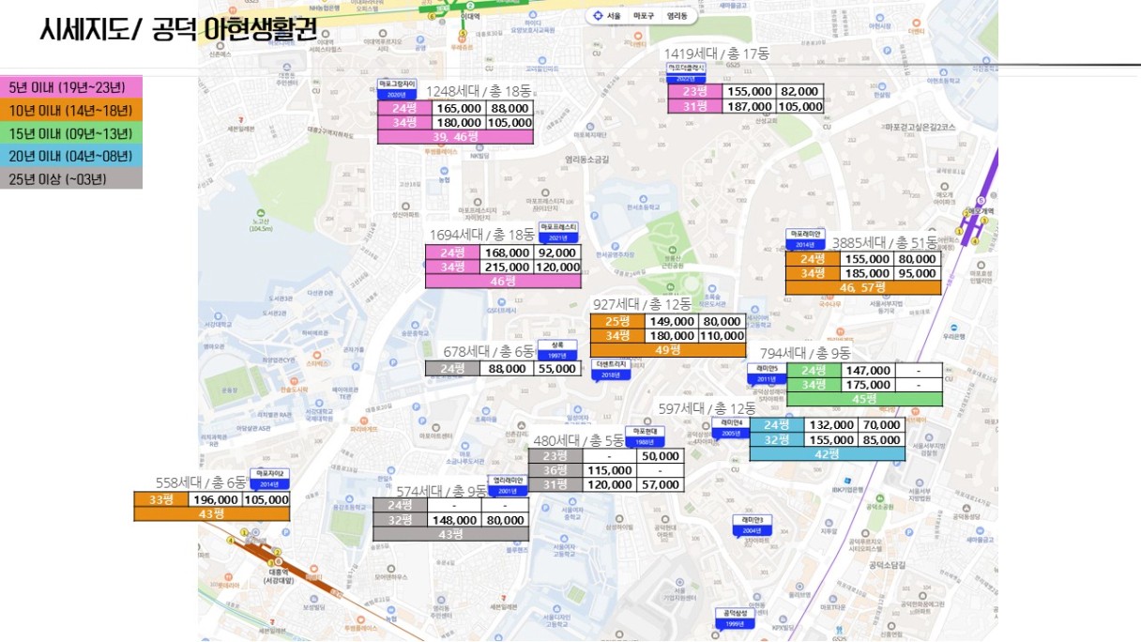
Task: Select 마포구 in the map breadcrumb
Action: pos(644,17)
